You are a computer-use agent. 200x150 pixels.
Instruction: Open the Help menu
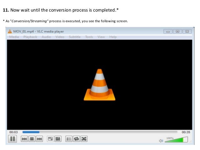tap(113, 37)
